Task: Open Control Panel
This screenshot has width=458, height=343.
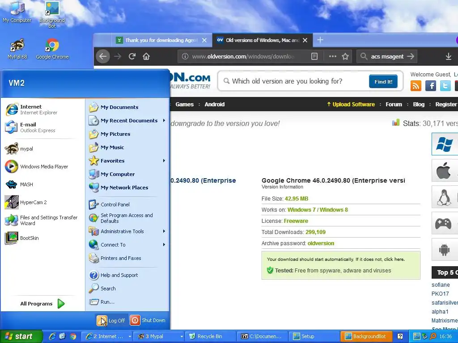Action: click(127, 205)
